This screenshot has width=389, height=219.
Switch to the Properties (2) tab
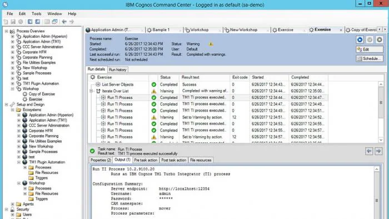click(101, 160)
